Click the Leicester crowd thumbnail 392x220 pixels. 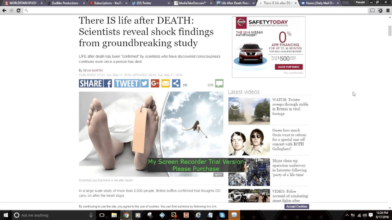[x=249, y=172]
